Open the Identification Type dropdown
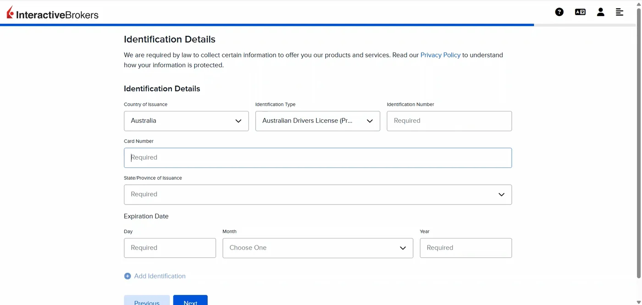Screen dimensions: 642x305 pos(317,121)
